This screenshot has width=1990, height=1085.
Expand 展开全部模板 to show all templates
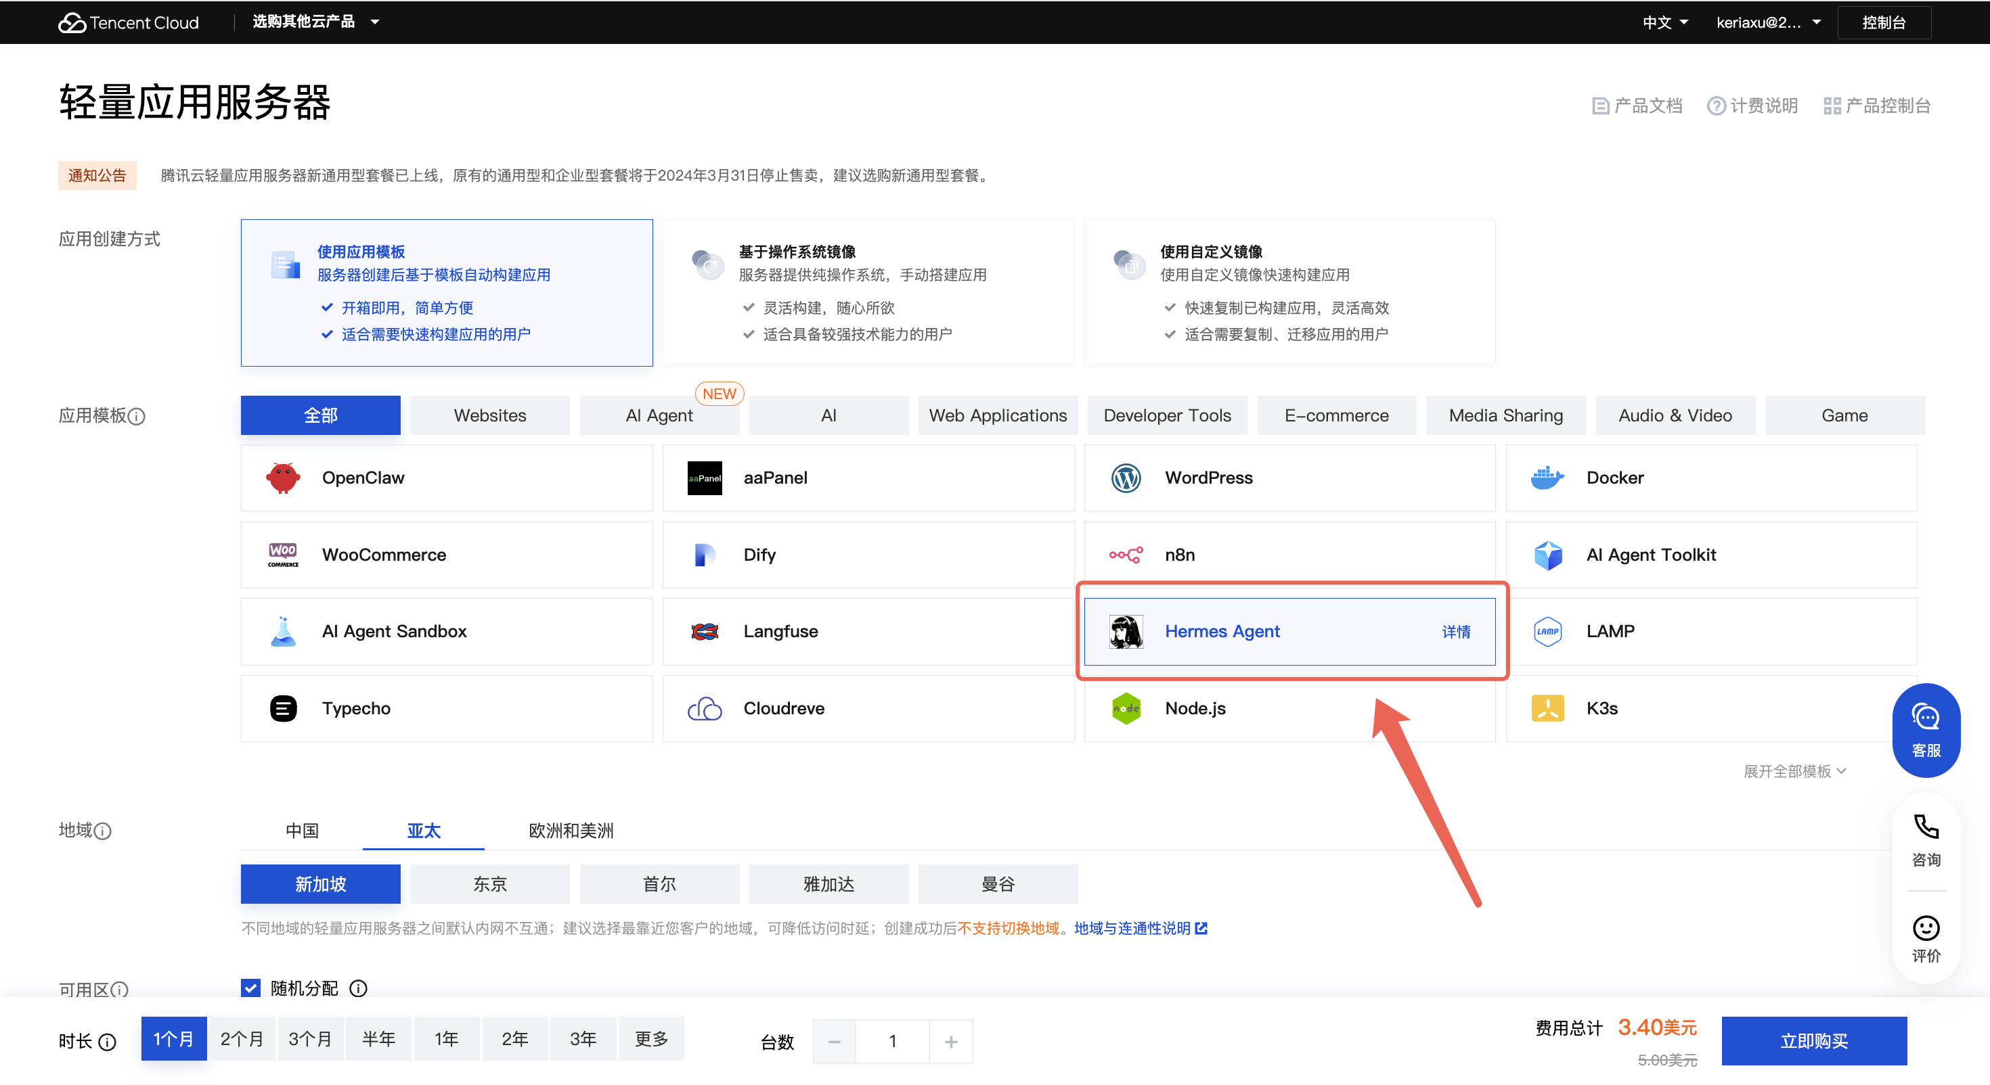[x=1794, y=770]
